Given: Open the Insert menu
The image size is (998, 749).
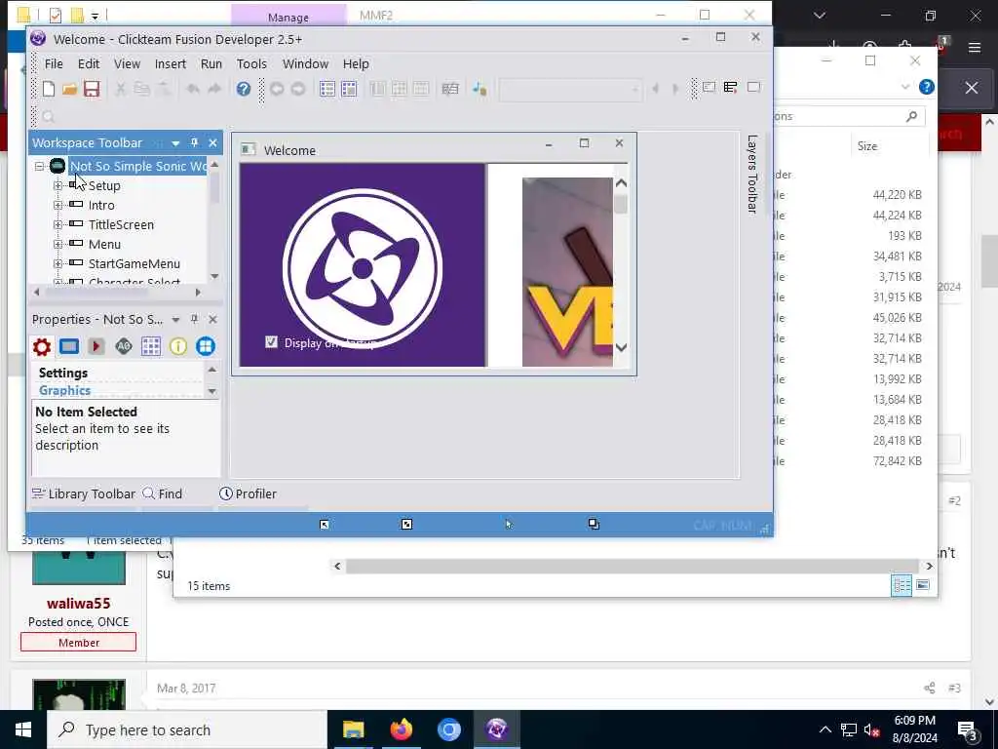Looking at the screenshot, I should click(x=170, y=63).
